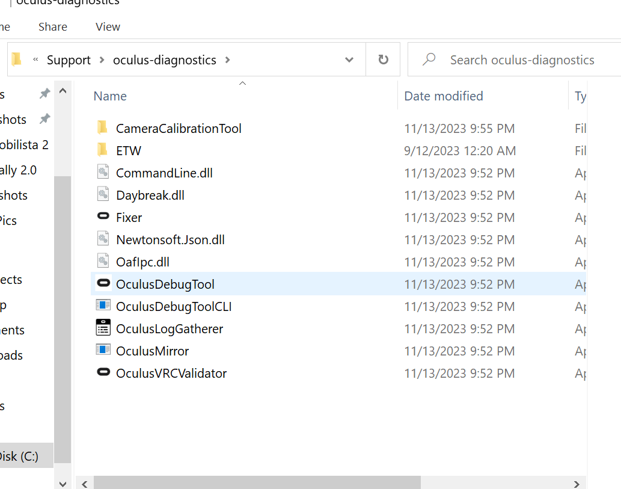Click the horizontal scrollbar right arrow
This screenshot has height=489, width=621.
click(x=577, y=484)
